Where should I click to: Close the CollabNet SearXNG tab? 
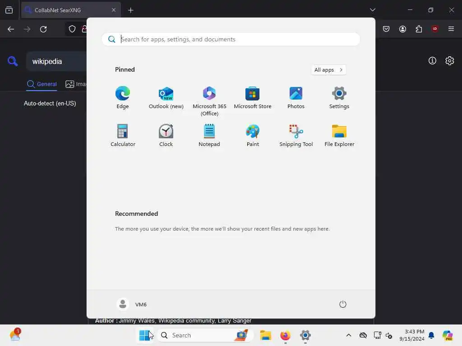[x=113, y=10]
